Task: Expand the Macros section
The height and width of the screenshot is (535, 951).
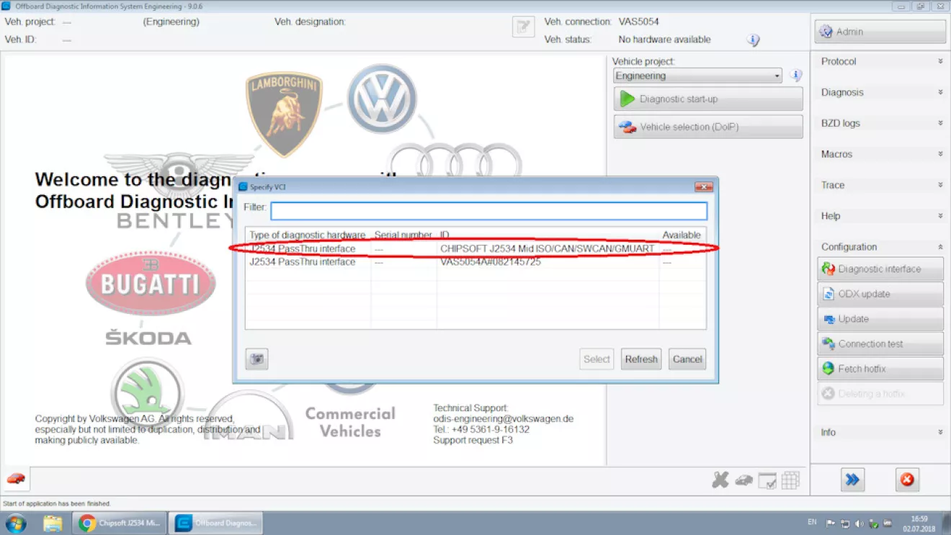Action: click(x=882, y=155)
